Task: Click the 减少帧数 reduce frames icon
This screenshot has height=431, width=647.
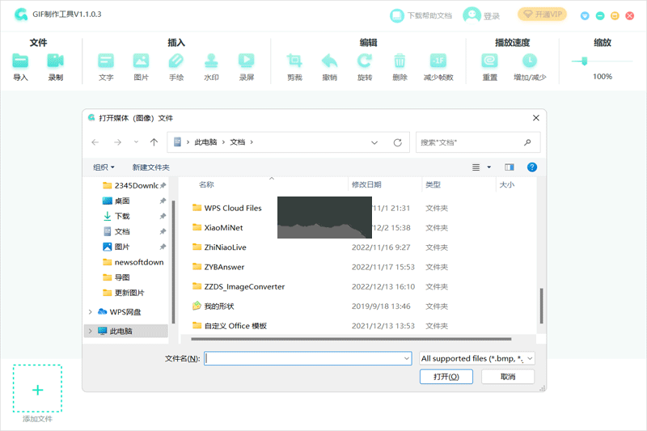Action: (438, 61)
